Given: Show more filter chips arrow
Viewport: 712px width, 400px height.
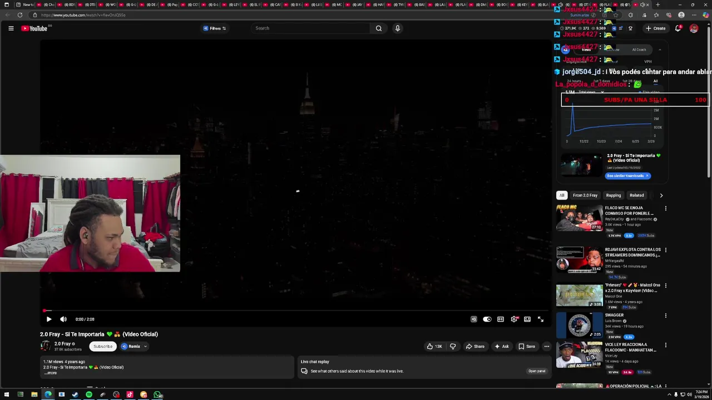Looking at the screenshot, I should coord(661,196).
